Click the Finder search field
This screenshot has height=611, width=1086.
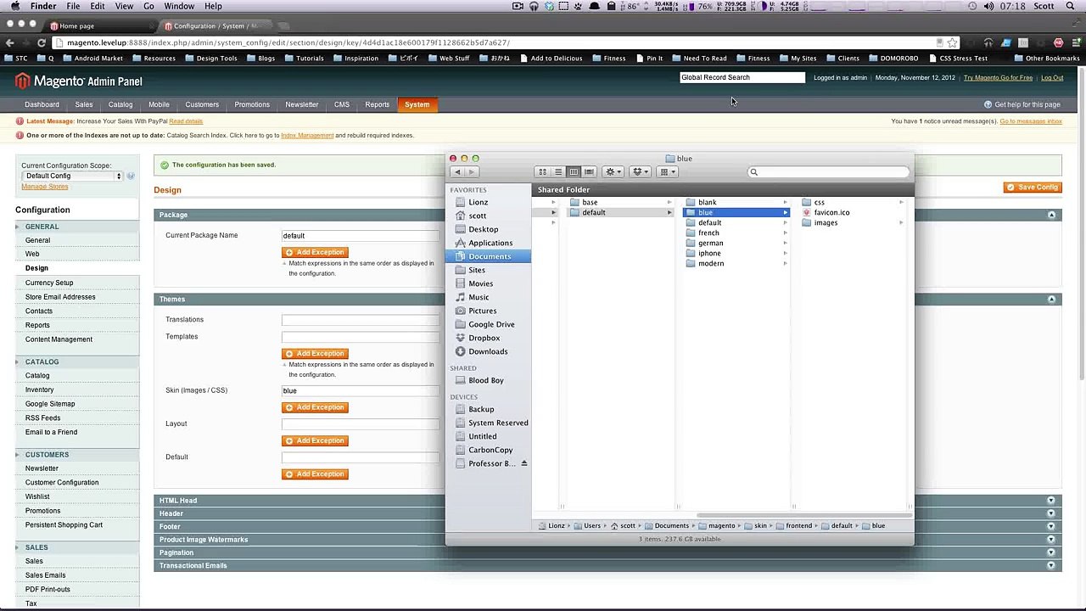(x=828, y=171)
